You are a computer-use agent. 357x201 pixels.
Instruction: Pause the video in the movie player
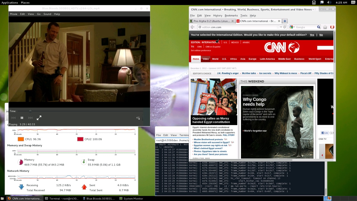pyautogui.click(x=22, y=118)
